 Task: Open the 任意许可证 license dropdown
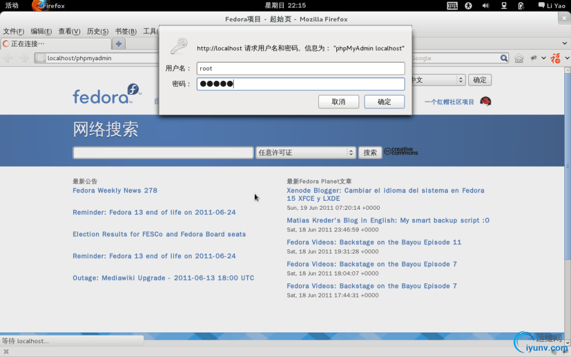(x=306, y=152)
